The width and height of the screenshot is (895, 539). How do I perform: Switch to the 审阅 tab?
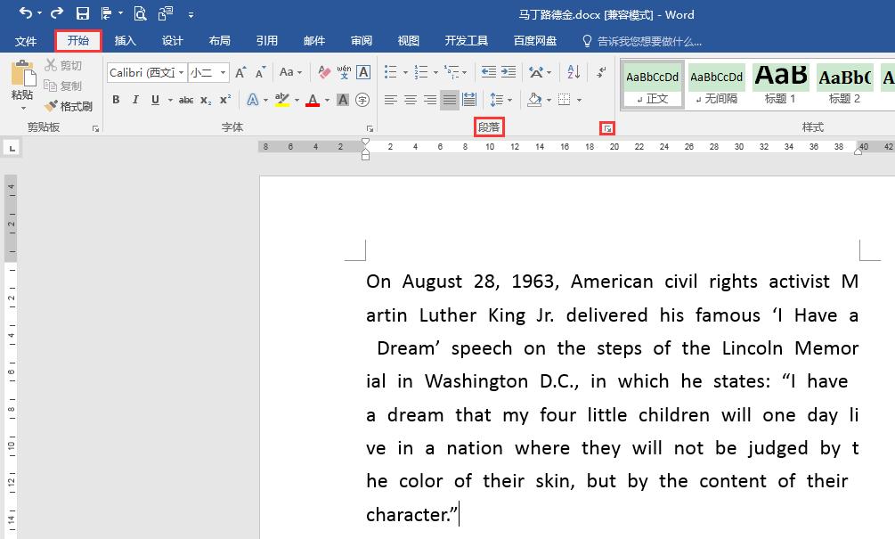click(x=362, y=41)
